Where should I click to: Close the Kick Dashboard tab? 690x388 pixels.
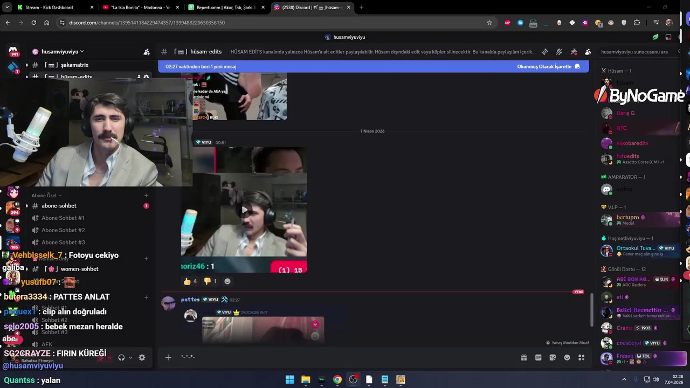pos(92,8)
